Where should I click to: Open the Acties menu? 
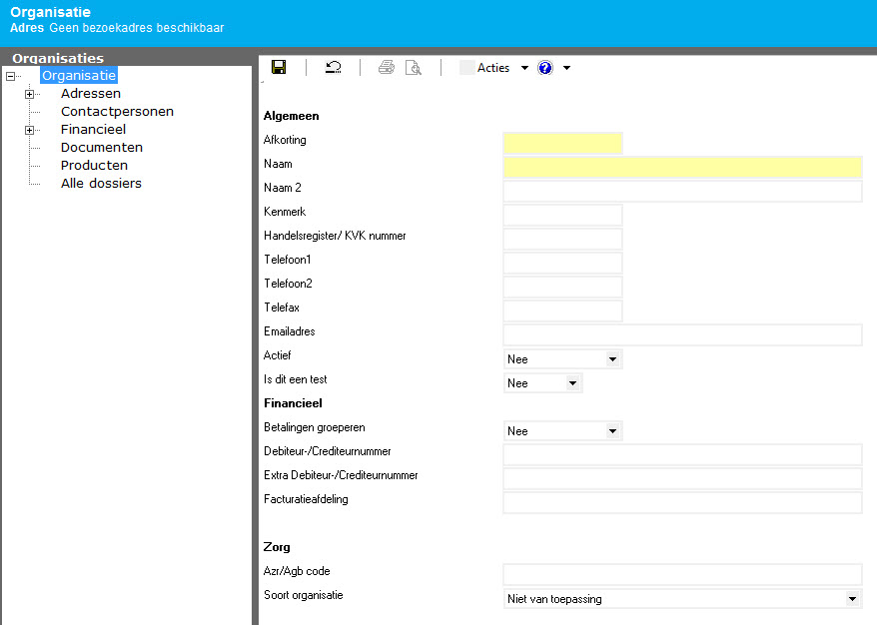(493, 68)
